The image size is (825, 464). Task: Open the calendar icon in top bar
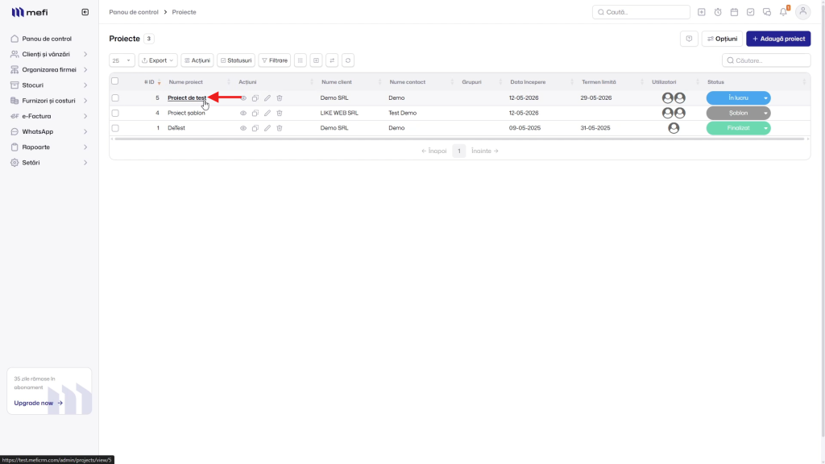734,12
